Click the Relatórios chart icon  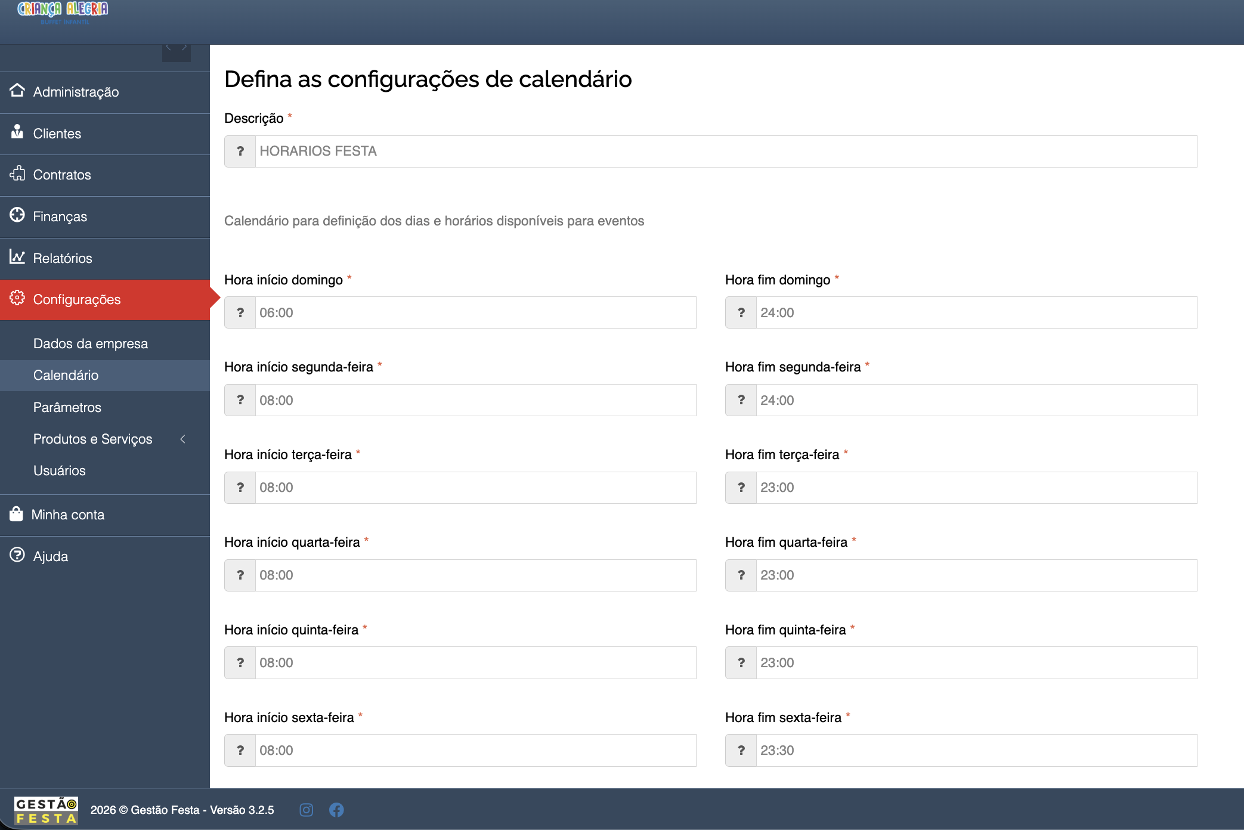[17, 257]
